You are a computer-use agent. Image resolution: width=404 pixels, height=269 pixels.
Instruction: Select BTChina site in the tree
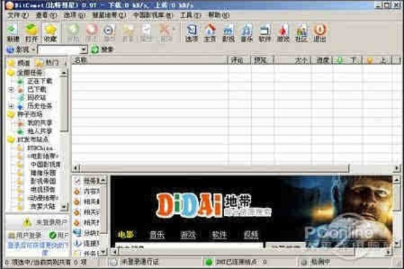pyautogui.click(x=40, y=148)
